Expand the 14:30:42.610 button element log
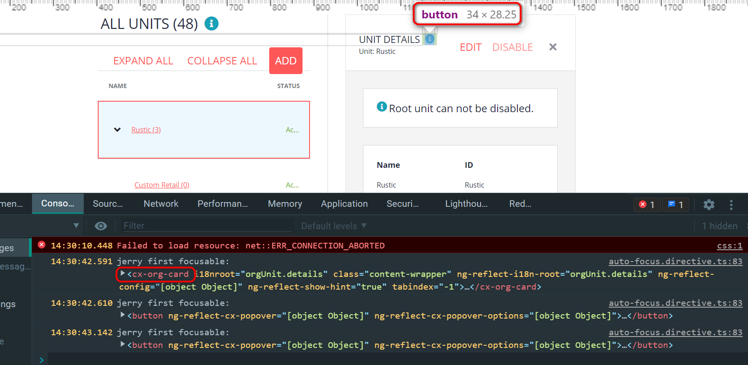Viewport: 748px width, 365px height. click(x=123, y=315)
